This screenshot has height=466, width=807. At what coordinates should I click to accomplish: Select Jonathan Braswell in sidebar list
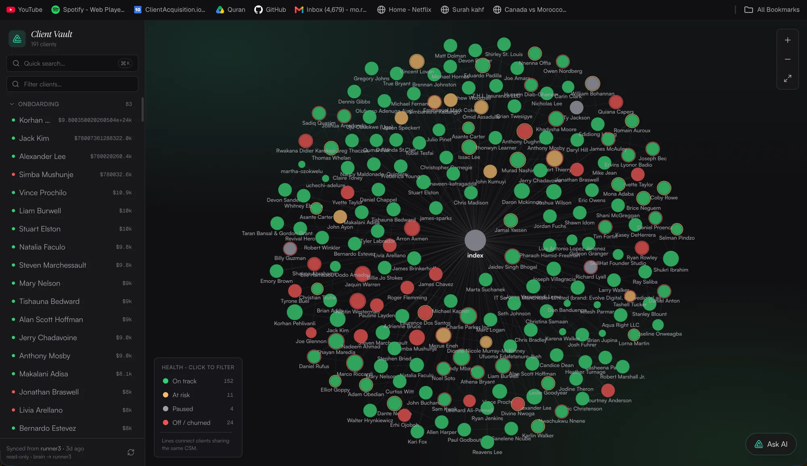(x=72, y=392)
